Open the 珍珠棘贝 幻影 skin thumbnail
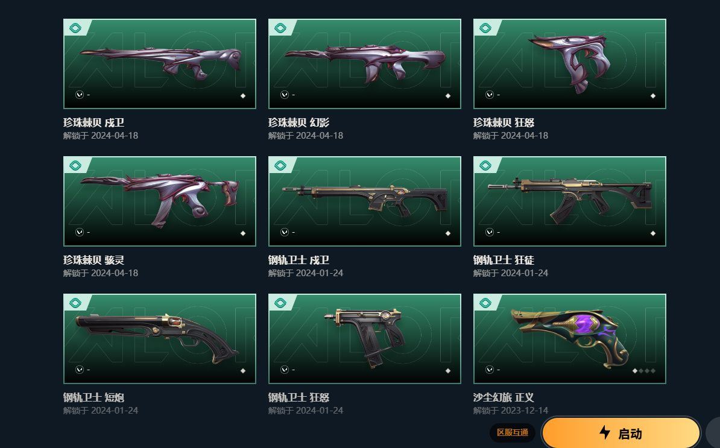The image size is (720, 448). pyautogui.click(x=365, y=64)
